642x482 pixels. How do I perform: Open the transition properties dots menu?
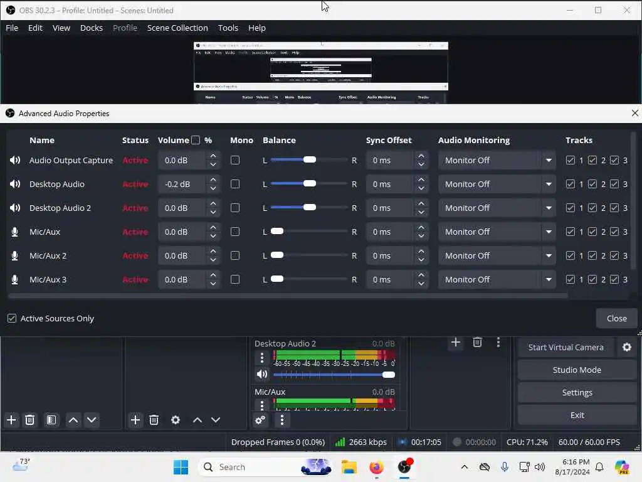click(498, 342)
